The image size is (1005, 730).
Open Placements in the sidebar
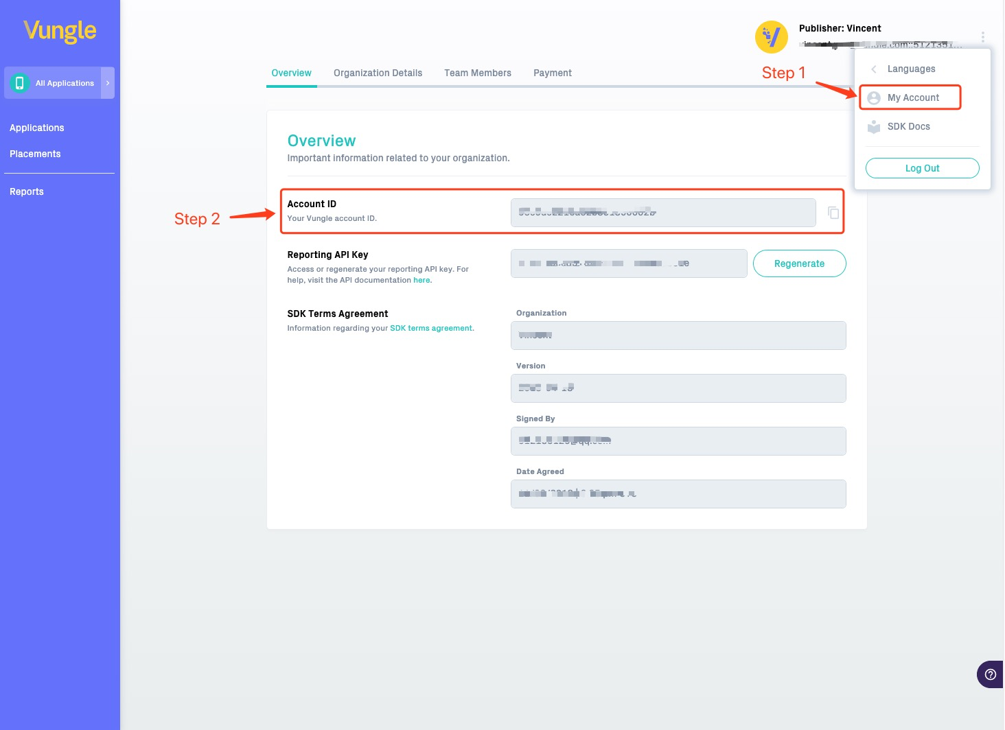[x=35, y=154]
